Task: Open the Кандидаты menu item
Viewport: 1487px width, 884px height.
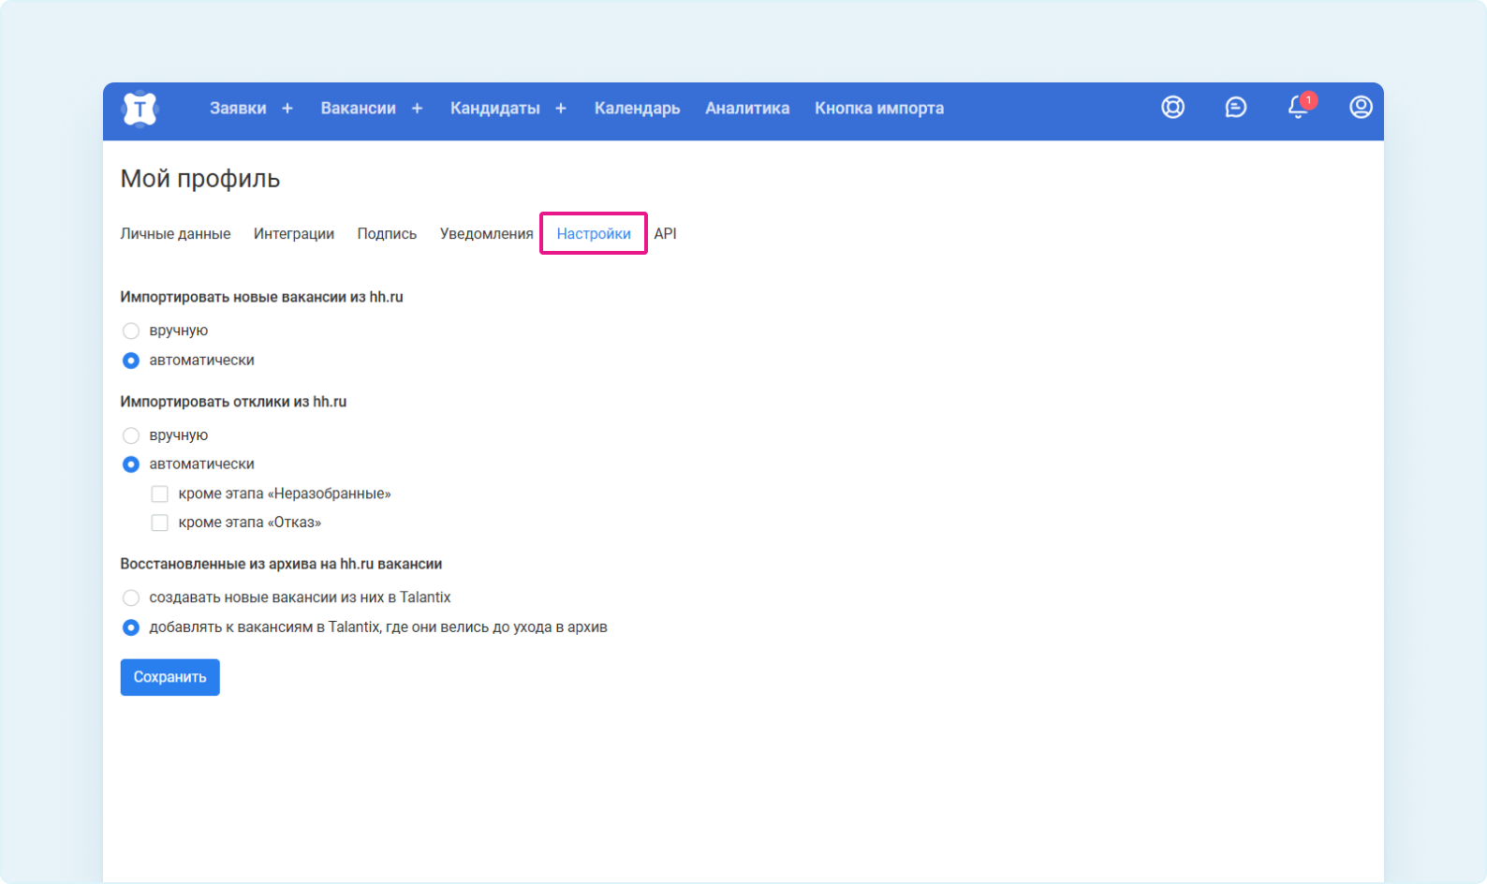Action: point(494,109)
